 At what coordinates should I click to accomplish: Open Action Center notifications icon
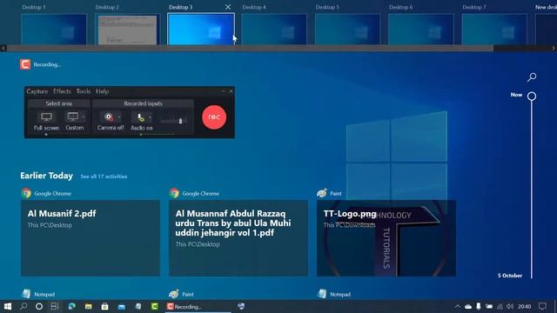(542, 307)
